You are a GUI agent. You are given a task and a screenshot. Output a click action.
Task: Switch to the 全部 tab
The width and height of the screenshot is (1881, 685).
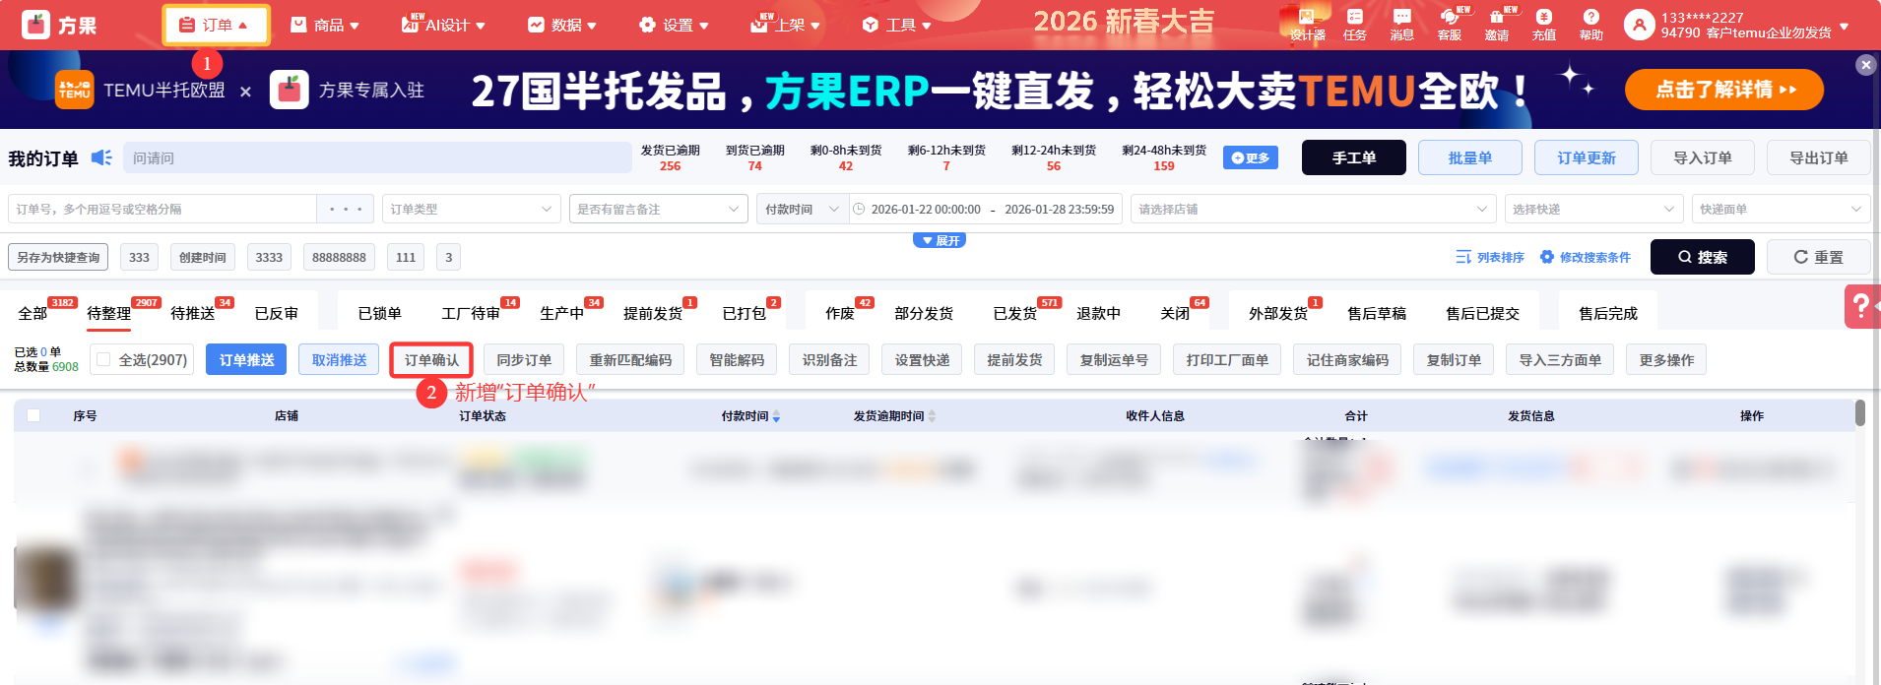[32, 313]
